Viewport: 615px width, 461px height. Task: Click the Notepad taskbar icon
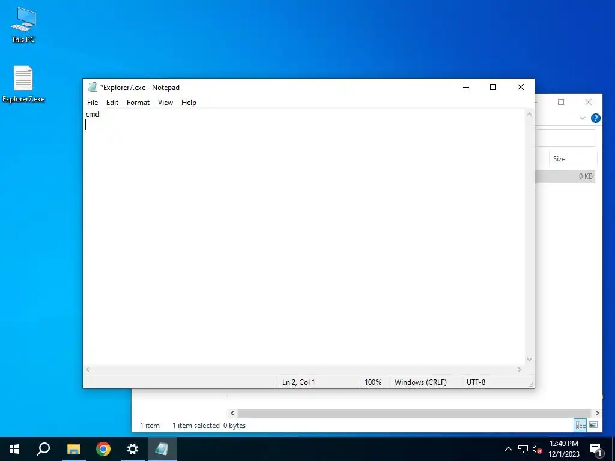pos(162,449)
